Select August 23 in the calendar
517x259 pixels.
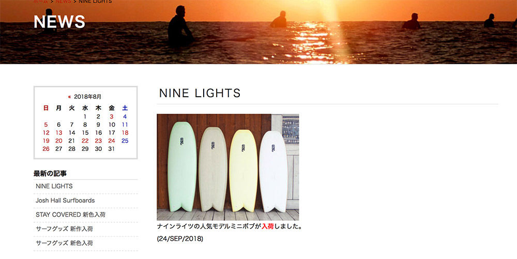coord(98,141)
